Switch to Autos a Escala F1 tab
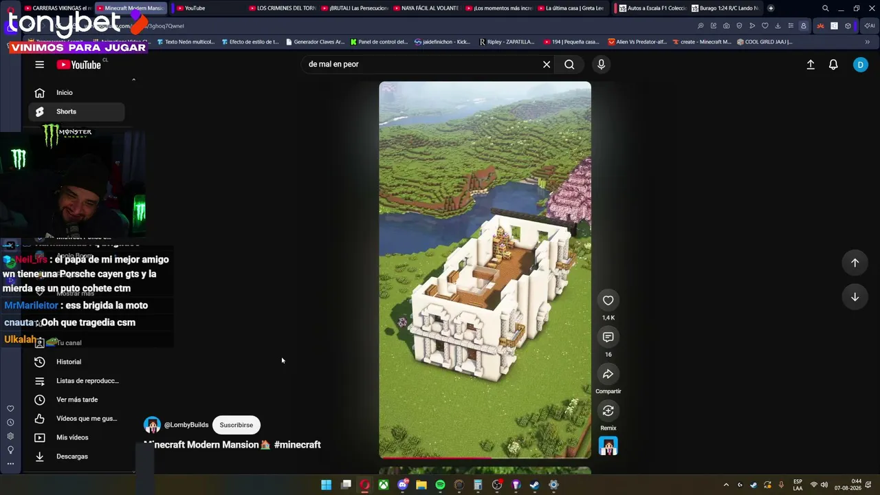 coord(652,8)
